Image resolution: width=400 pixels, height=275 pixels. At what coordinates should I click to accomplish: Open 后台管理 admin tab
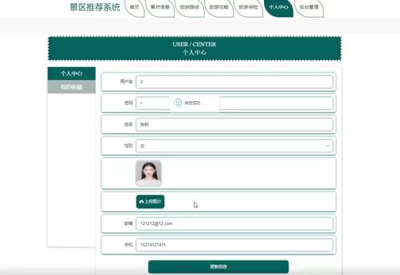tap(309, 8)
